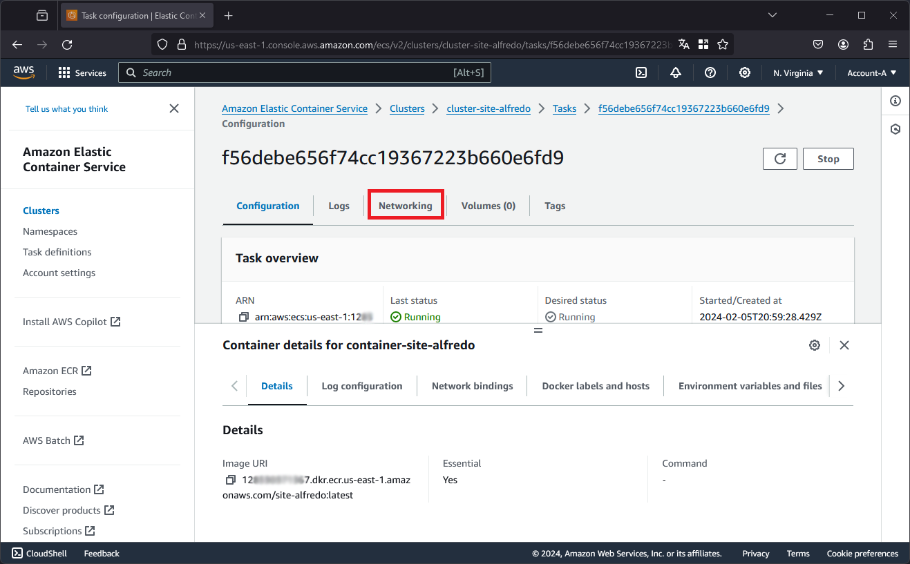Open the Networking tab
The width and height of the screenshot is (910, 564).
tap(406, 206)
